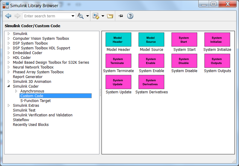Open Recently Used Blocks

click(x=31, y=125)
